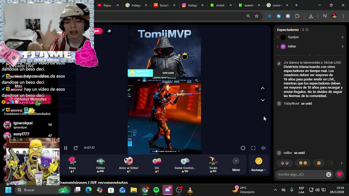The width and height of the screenshot is (349, 196).
Task: Show hidden system tray icons
Action: pyautogui.click(x=275, y=190)
